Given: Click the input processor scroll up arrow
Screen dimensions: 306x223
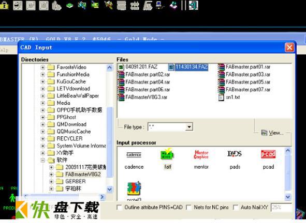Looking at the screenshot, I should coord(288,150).
